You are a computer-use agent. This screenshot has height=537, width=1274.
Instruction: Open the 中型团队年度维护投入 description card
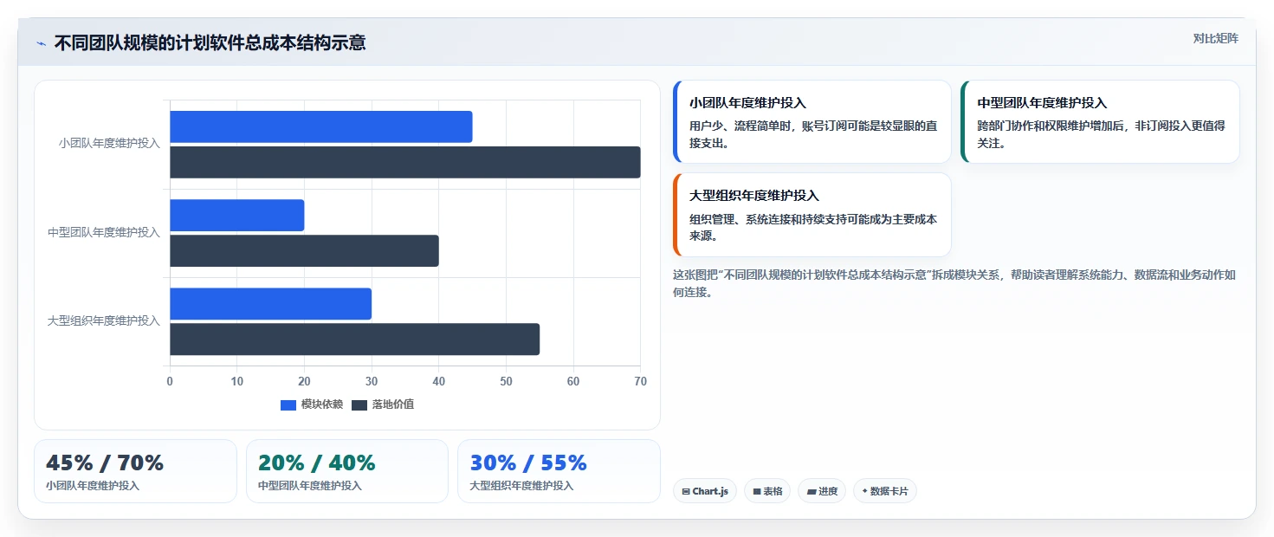click(x=1100, y=121)
